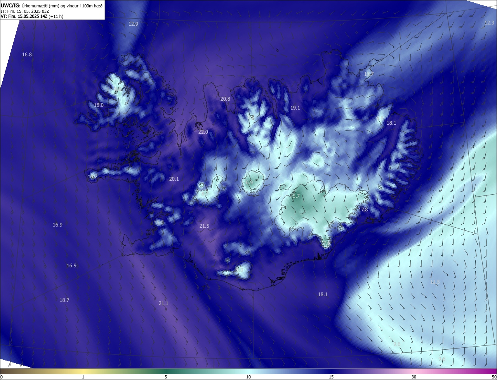Click the 11.5 value label
This screenshot has height=380, width=497.
[435, 282]
